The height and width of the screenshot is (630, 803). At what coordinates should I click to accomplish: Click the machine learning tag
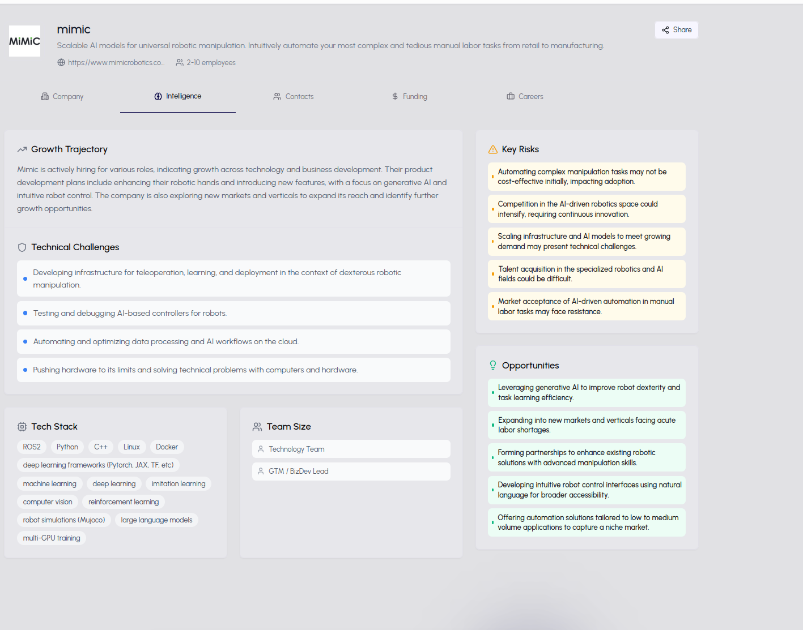pyautogui.click(x=50, y=484)
